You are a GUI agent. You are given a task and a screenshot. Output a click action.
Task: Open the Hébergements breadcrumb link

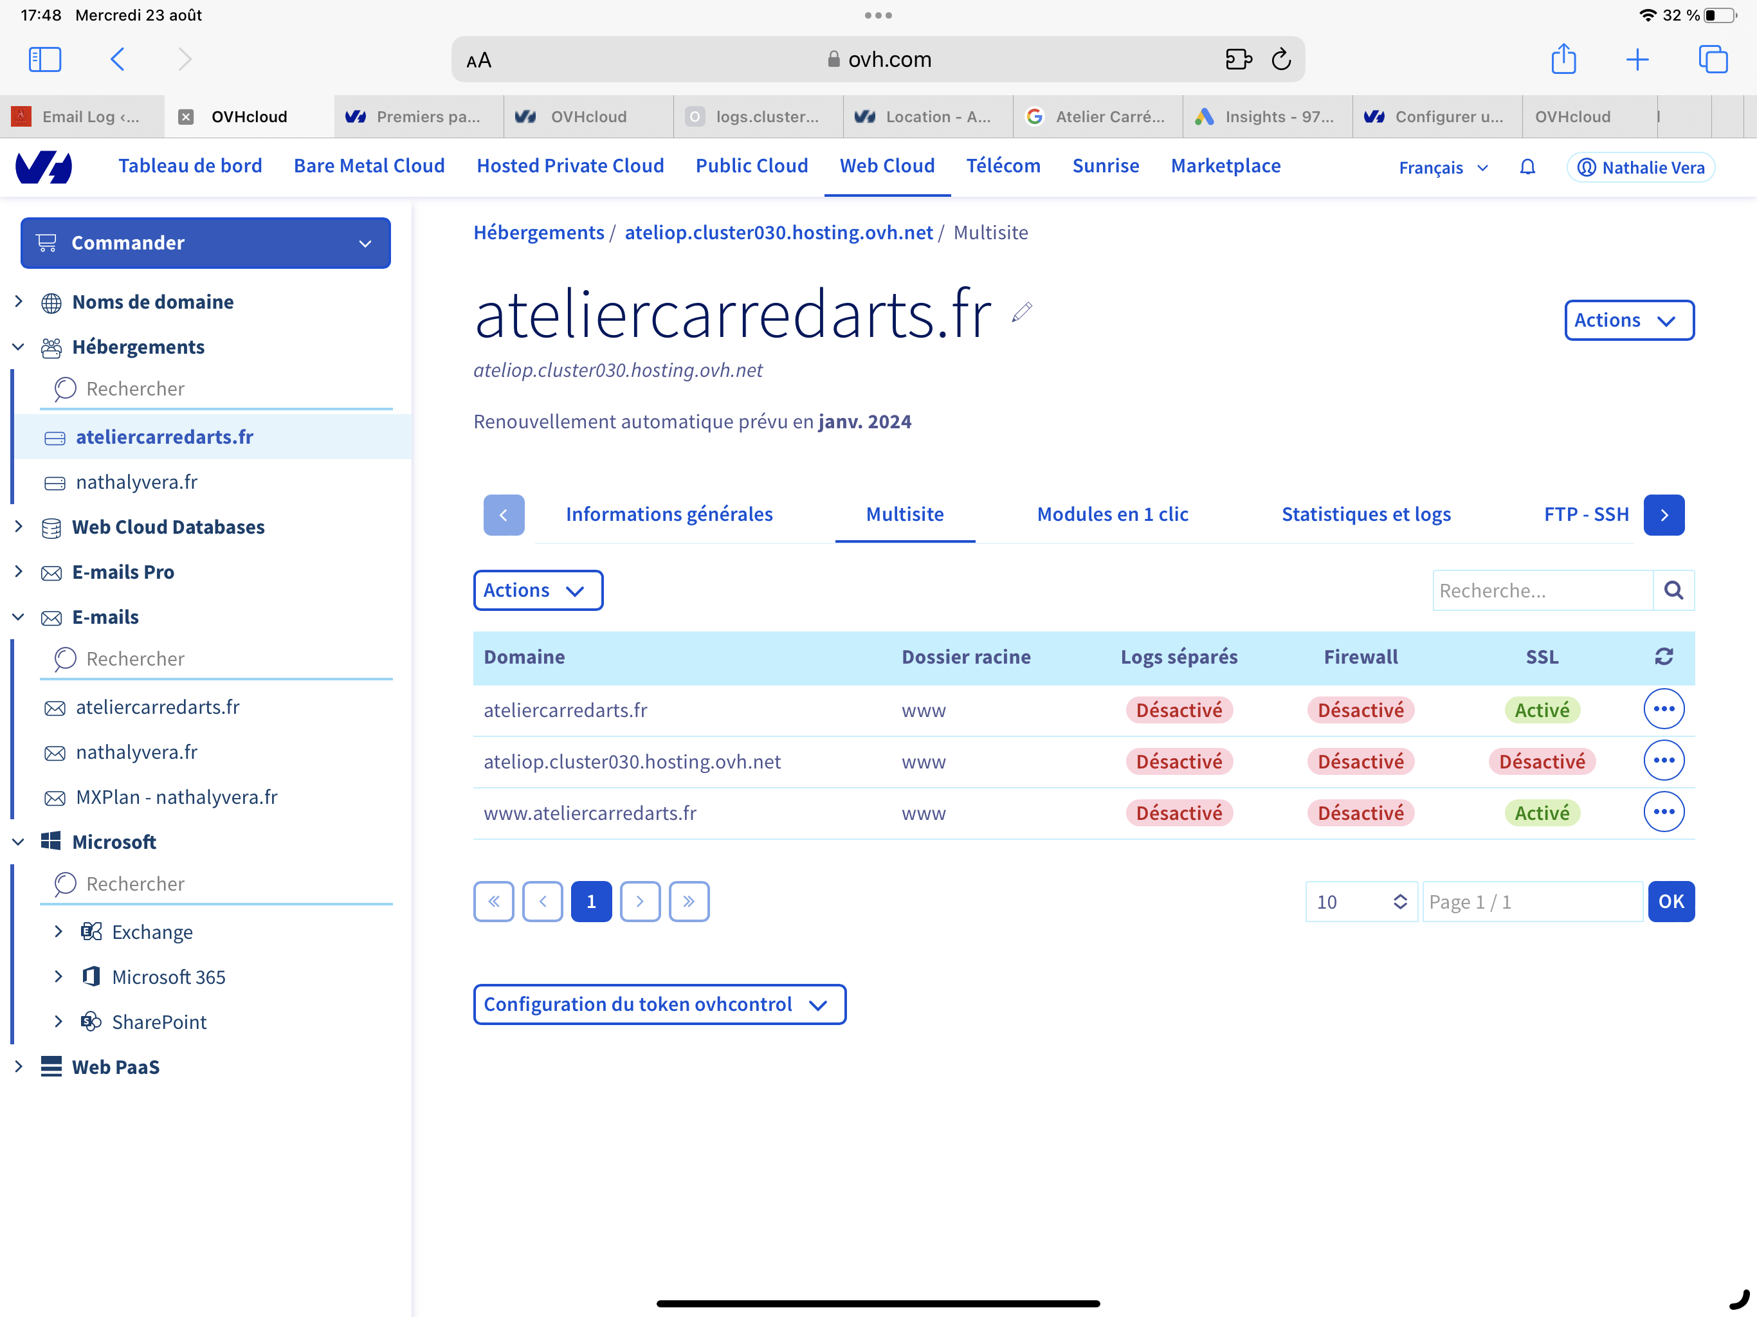click(x=538, y=233)
